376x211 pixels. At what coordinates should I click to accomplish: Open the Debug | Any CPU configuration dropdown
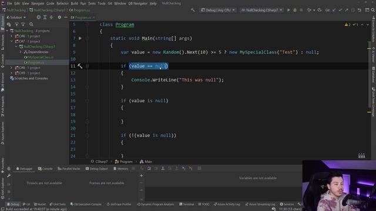pos(218,10)
